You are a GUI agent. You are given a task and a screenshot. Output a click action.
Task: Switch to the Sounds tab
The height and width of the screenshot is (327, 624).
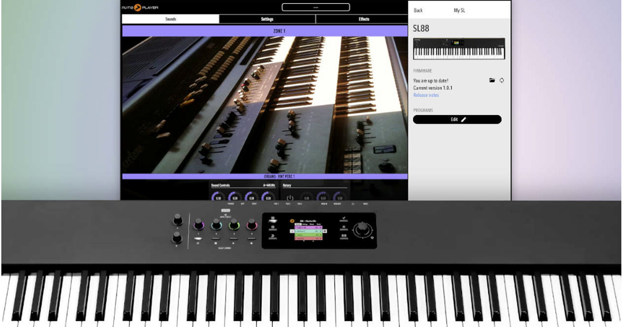pos(171,19)
